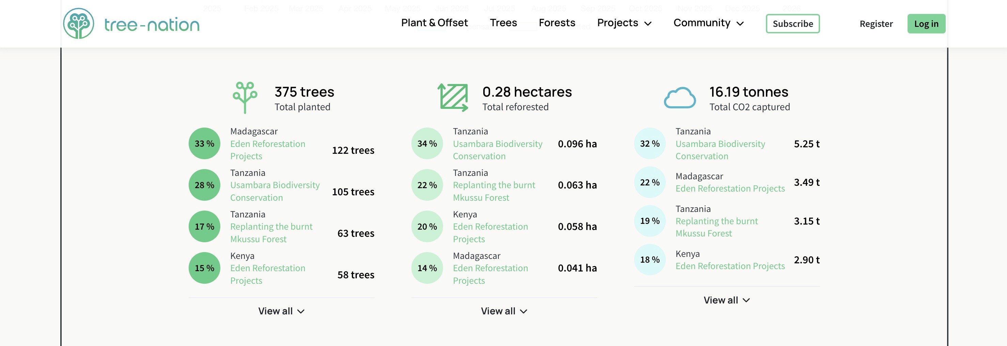
Task: Expand View all under Total planted
Action: pos(281,311)
